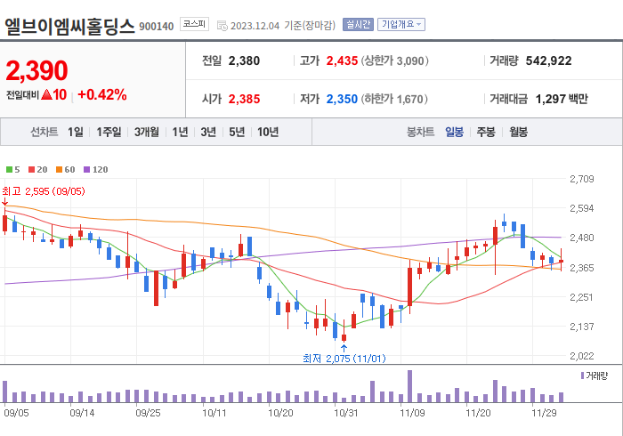Select the 1일 line chart tab
The width and height of the screenshot is (623, 436).
[x=76, y=132]
